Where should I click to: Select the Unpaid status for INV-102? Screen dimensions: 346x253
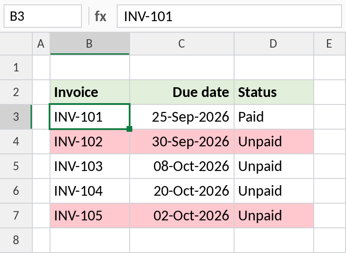274,141
